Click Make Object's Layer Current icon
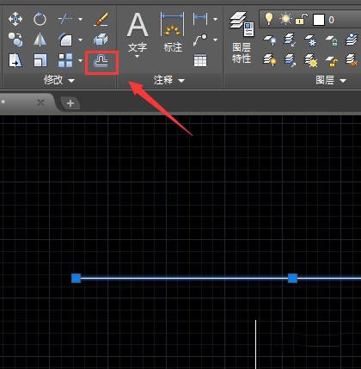This screenshot has width=361, height=369. [352, 40]
